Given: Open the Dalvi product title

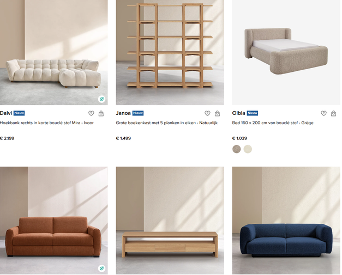Looking at the screenshot, I should (6, 113).
